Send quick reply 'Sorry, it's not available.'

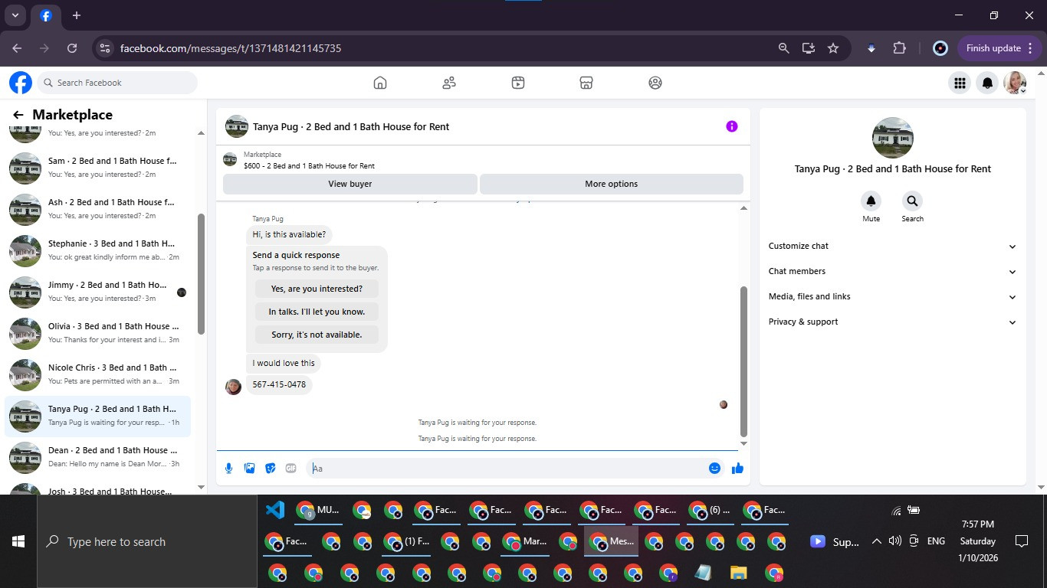click(x=317, y=335)
